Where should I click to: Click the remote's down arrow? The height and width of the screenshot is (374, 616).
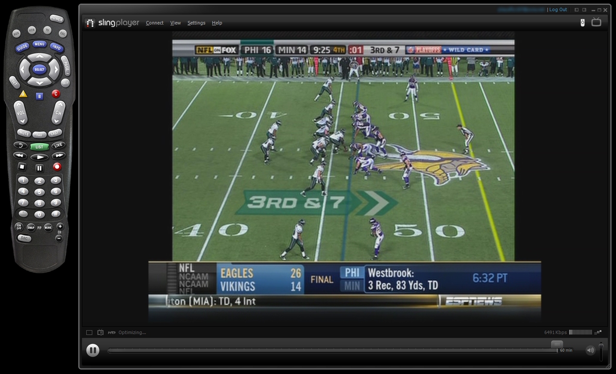[39, 82]
